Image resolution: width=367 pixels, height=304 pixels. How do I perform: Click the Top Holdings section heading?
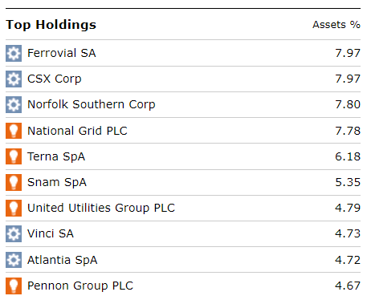point(51,25)
